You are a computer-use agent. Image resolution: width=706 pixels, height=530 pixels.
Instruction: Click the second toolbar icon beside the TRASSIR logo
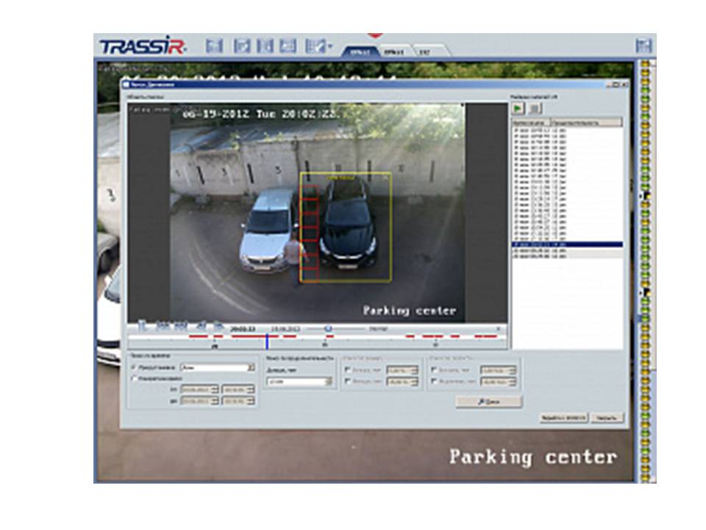pyautogui.click(x=242, y=46)
